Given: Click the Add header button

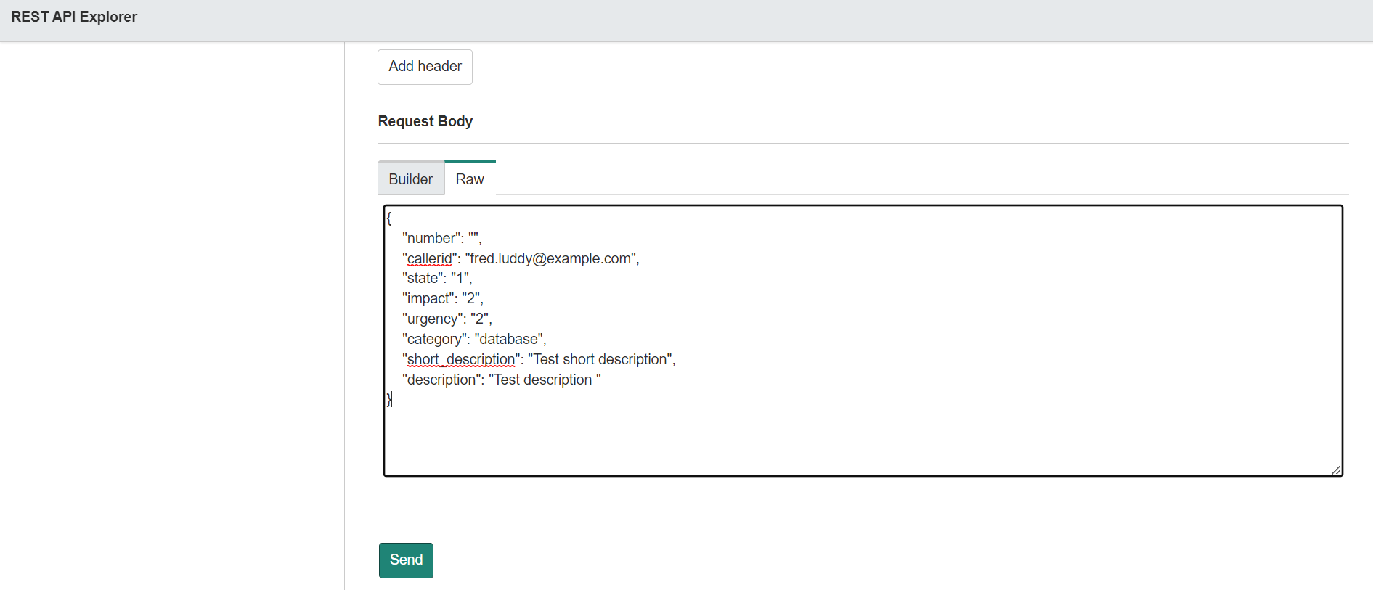Looking at the screenshot, I should click(425, 67).
